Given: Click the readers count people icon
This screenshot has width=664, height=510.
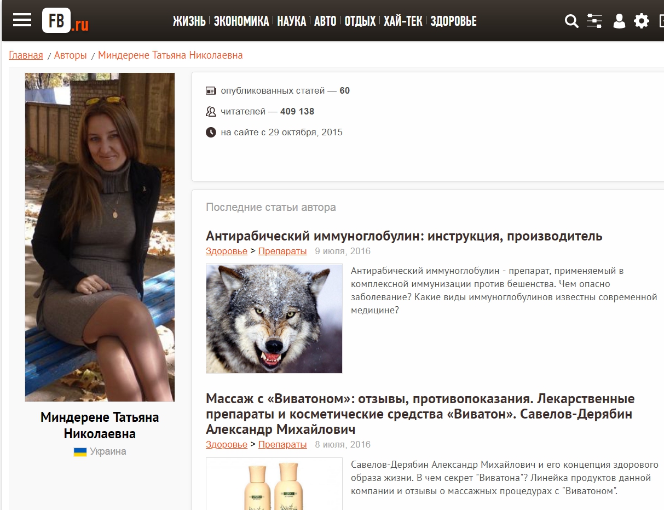Looking at the screenshot, I should pos(211,111).
